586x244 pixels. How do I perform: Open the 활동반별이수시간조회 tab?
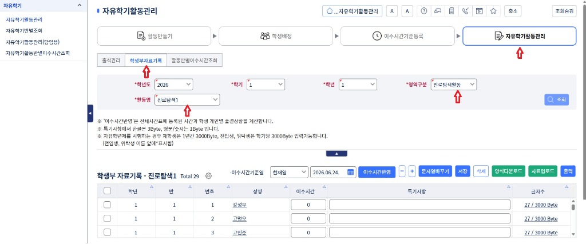pyautogui.click(x=195, y=59)
